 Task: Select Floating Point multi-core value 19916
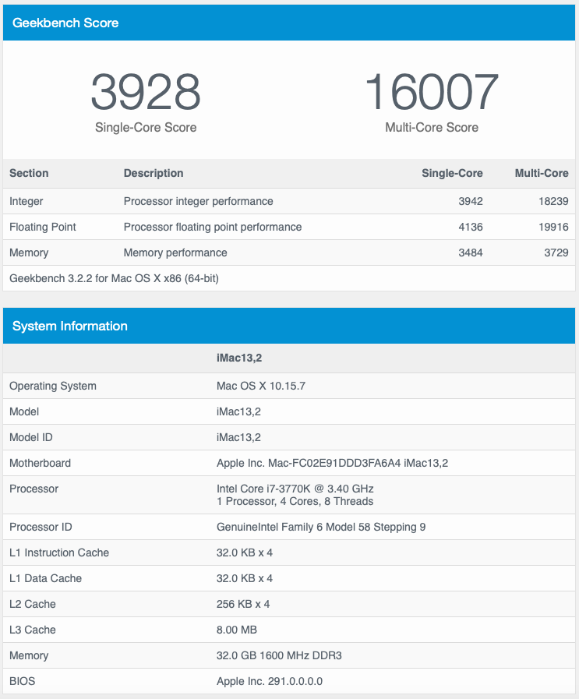tap(553, 227)
